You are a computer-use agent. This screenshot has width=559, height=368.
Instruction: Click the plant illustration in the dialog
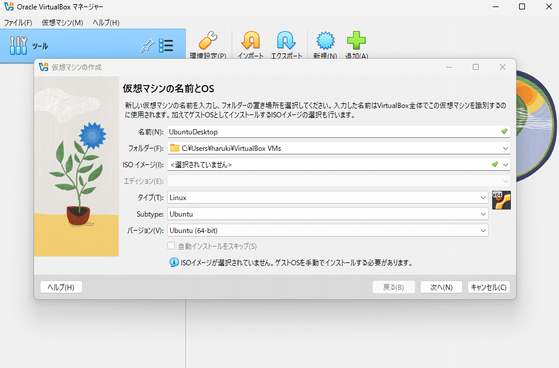pos(76,166)
